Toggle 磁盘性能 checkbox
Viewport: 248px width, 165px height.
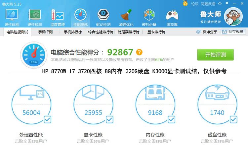(233, 119)
